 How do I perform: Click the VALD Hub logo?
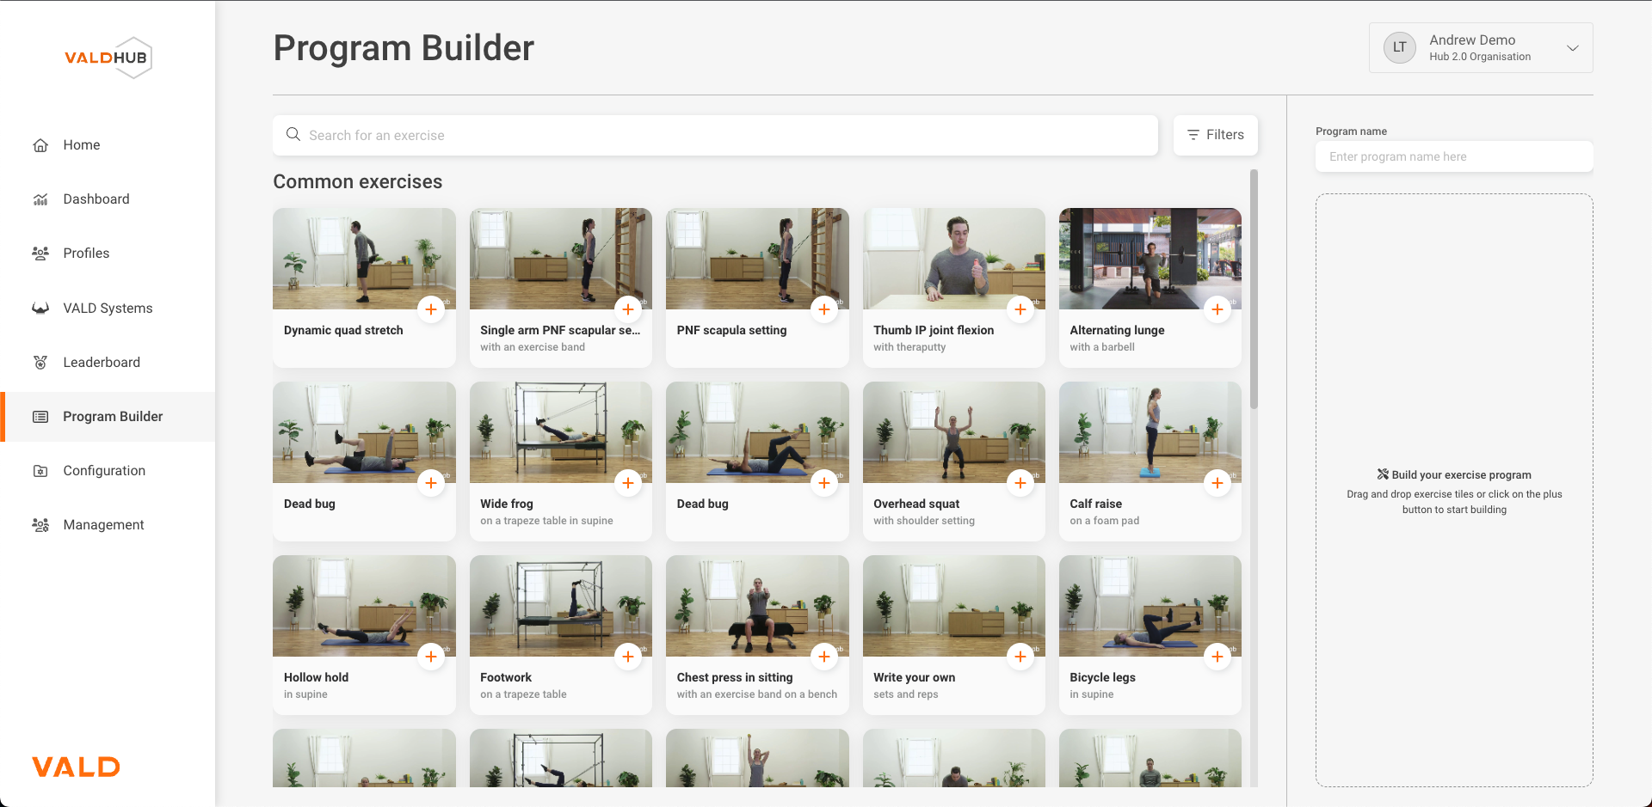click(x=108, y=58)
